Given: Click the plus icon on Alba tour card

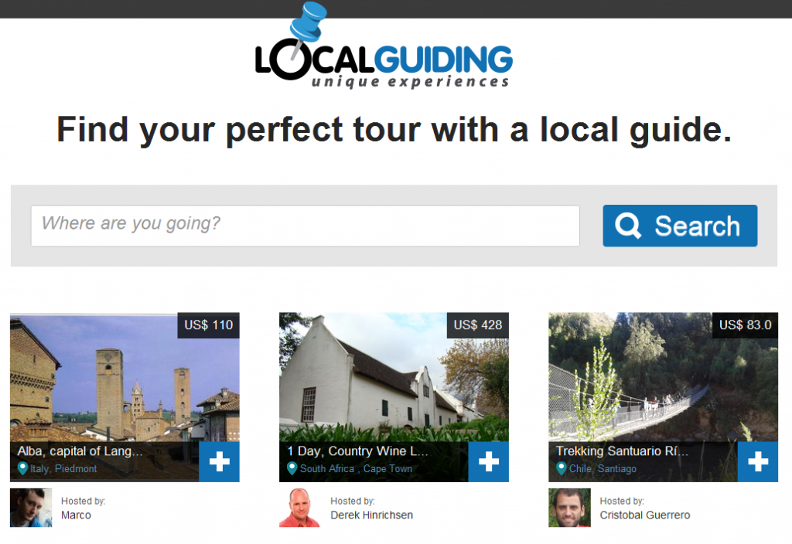Looking at the screenshot, I should point(219,461).
